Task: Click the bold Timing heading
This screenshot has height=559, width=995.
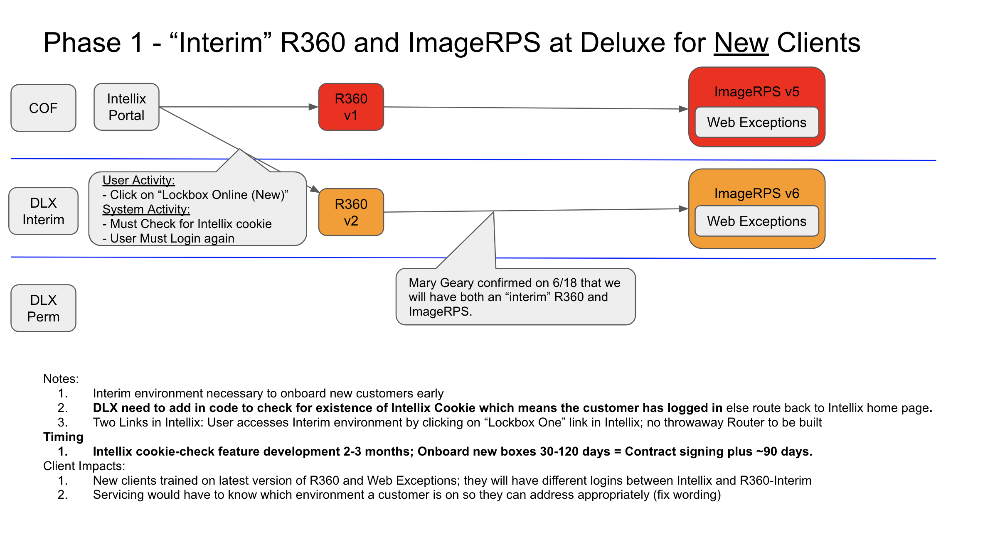Action: coord(63,437)
